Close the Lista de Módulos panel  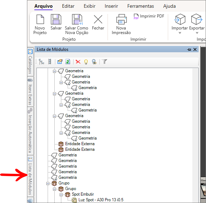(x=195, y=49)
